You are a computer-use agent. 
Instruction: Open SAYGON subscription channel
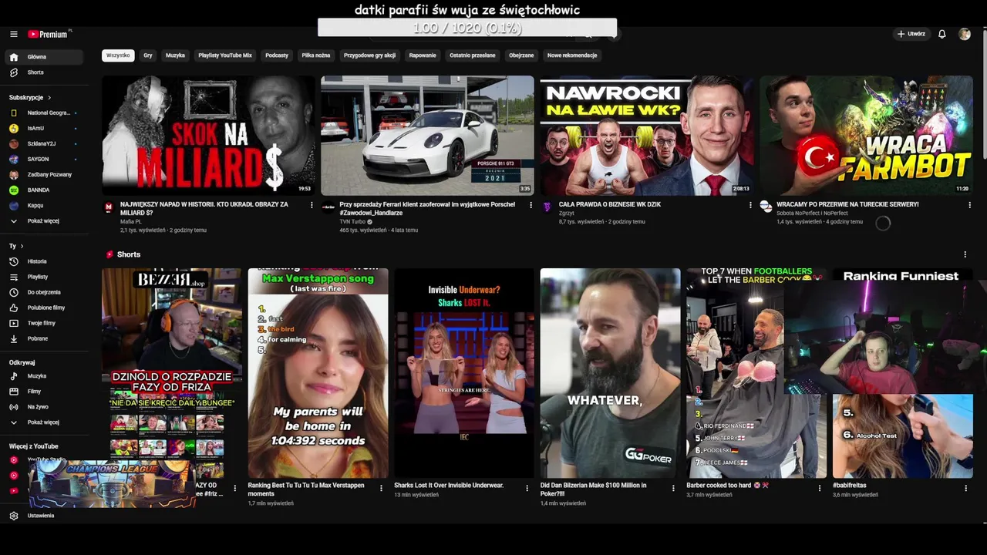pyautogui.click(x=44, y=159)
